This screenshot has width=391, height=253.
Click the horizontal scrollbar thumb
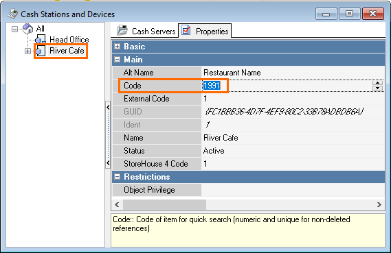[165, 205]
